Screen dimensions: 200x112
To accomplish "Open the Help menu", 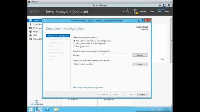I will [167, 12].
